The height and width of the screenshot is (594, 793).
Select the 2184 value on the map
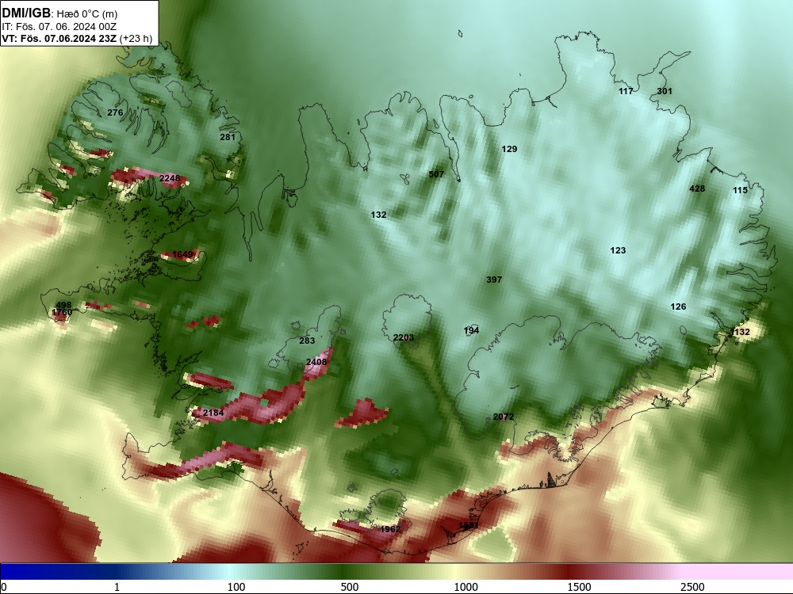[x=213, y=413]
